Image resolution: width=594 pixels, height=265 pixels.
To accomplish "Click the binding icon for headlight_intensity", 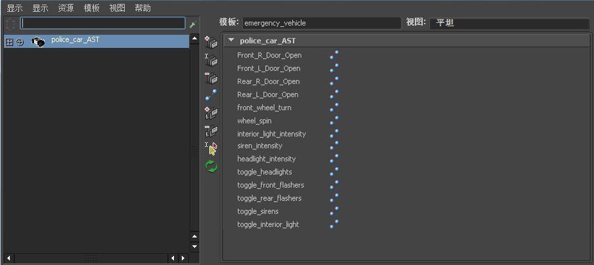I will point(333,159).
